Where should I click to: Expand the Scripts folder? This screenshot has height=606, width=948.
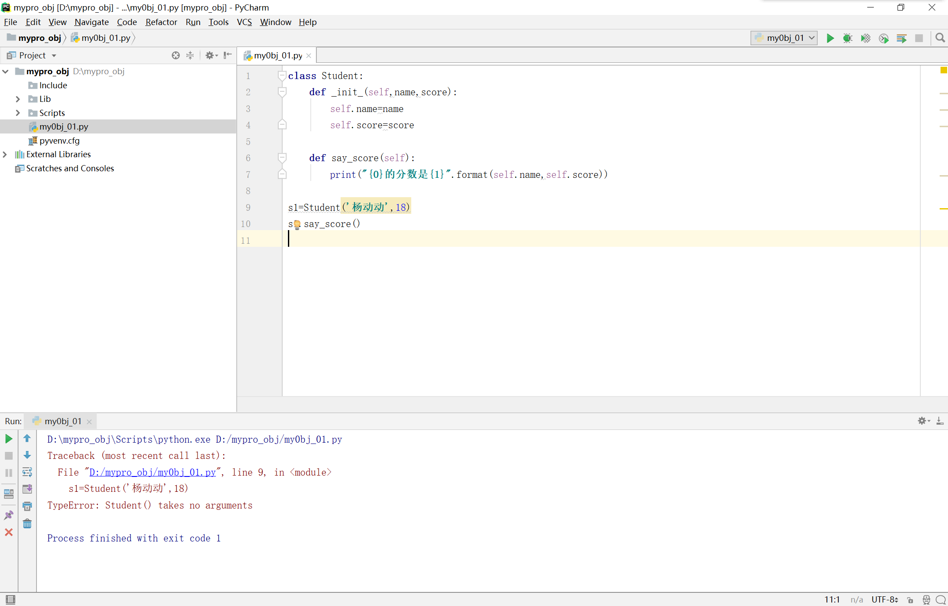tap(18, 113)
